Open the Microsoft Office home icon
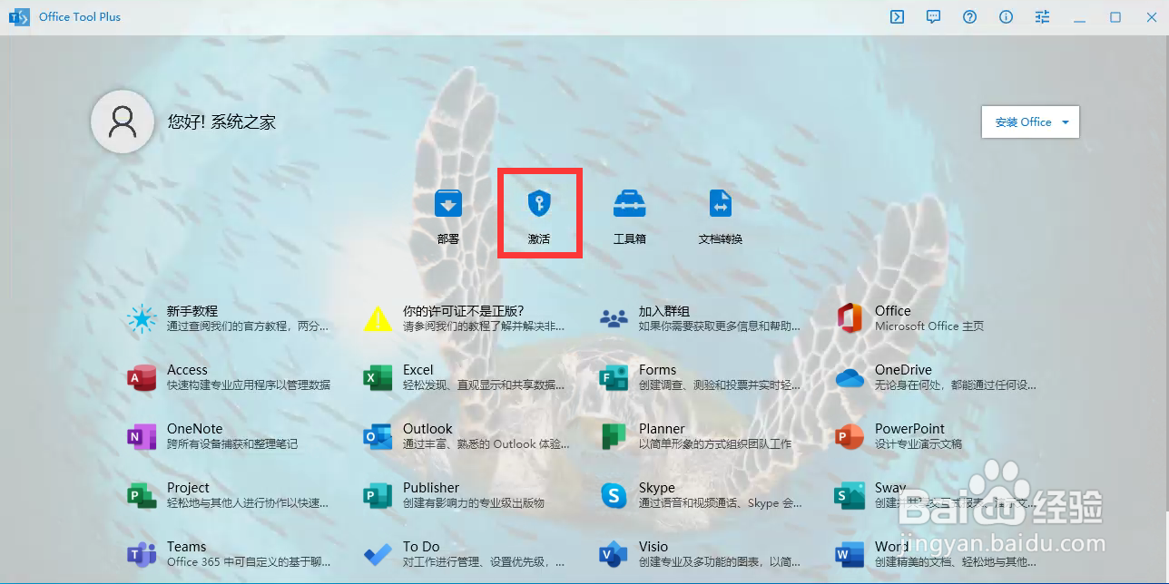The height and width of the screenshot is (584, 1169). click(x=850, y=318)
